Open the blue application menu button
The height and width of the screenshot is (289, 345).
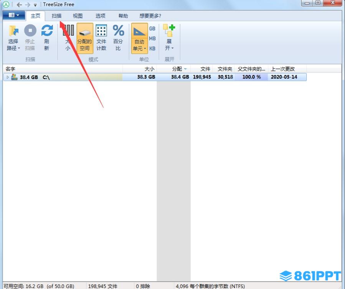point(14,15)
